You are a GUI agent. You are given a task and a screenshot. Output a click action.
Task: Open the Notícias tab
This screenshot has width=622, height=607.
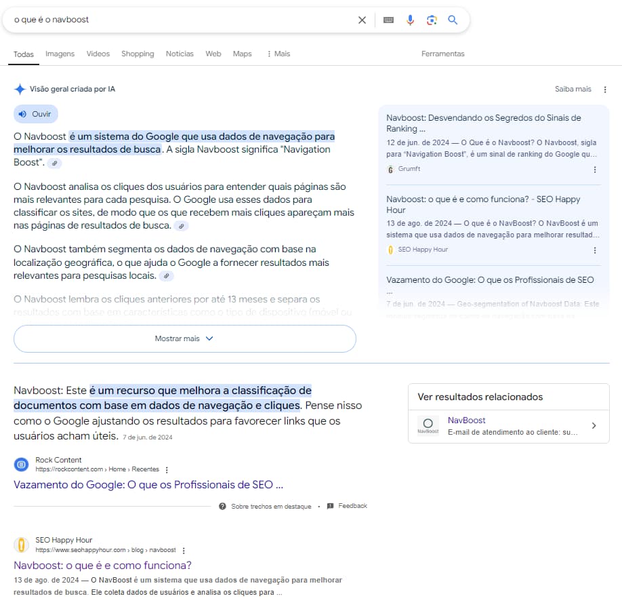point(180,54)
